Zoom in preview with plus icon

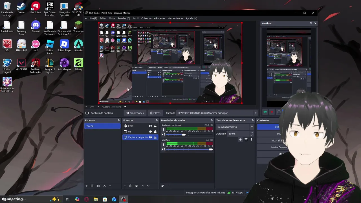[98, 107]
